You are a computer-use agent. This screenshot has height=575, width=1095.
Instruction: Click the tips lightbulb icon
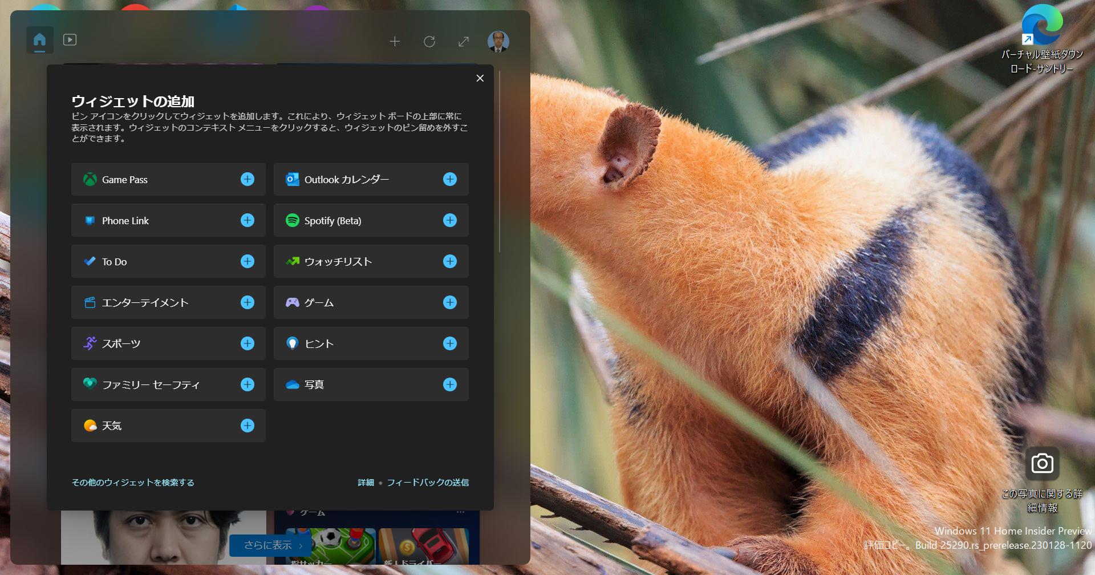pyautogui.click(x=293, y=343)
